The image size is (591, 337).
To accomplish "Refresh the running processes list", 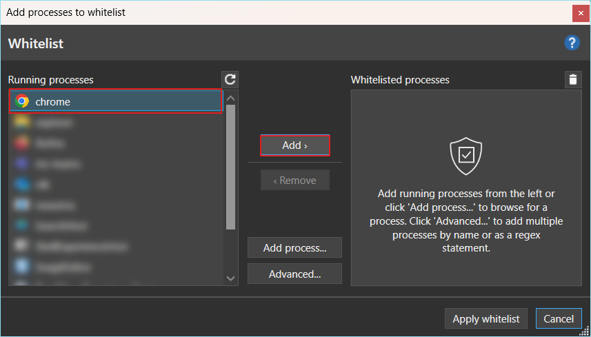I will [x=230, y=79].
